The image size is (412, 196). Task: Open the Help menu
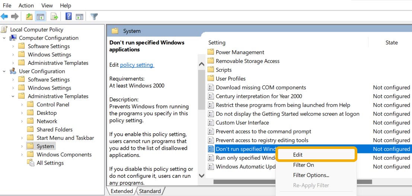(66, 5)
